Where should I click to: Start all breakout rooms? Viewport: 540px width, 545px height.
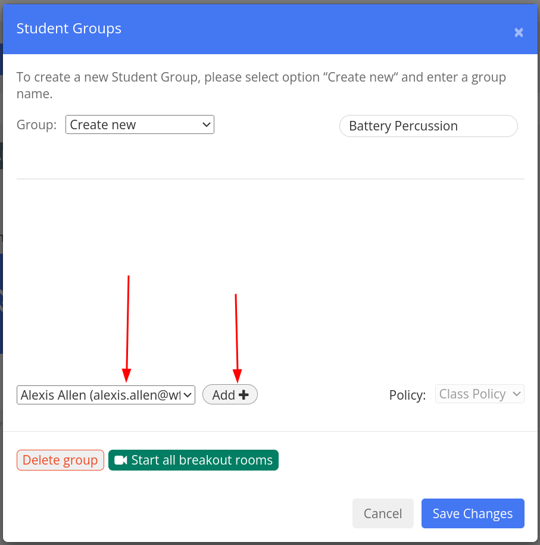point(193,460)
